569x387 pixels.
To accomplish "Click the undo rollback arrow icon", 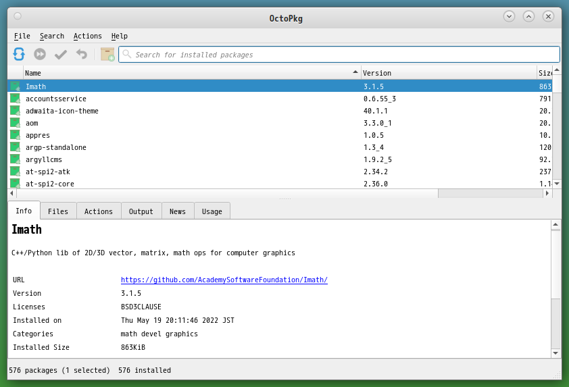I will tap(82, 55).
